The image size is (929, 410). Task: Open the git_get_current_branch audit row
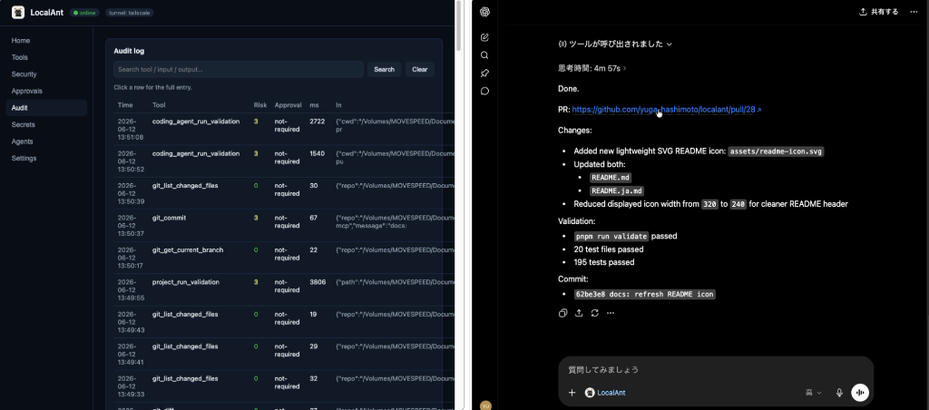284,258
